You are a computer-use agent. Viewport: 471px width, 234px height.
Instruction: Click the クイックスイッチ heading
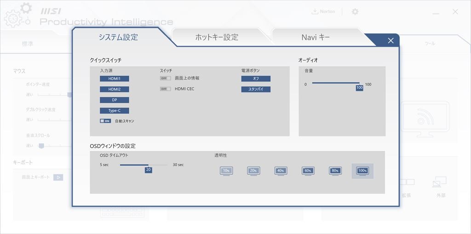pos(106,60)
